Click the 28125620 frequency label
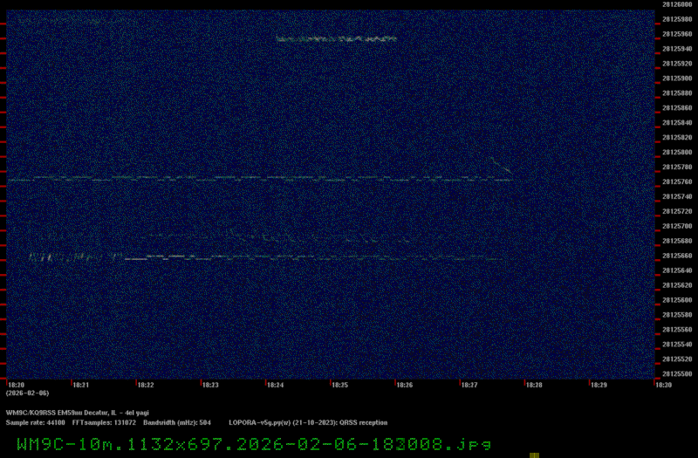Image resolution: width=698 pixels, height=458 pixels. pos(677,285)
